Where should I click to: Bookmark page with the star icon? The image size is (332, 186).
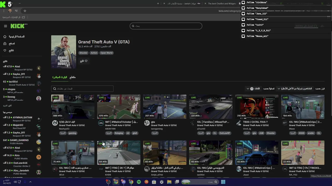coord(25,11)
